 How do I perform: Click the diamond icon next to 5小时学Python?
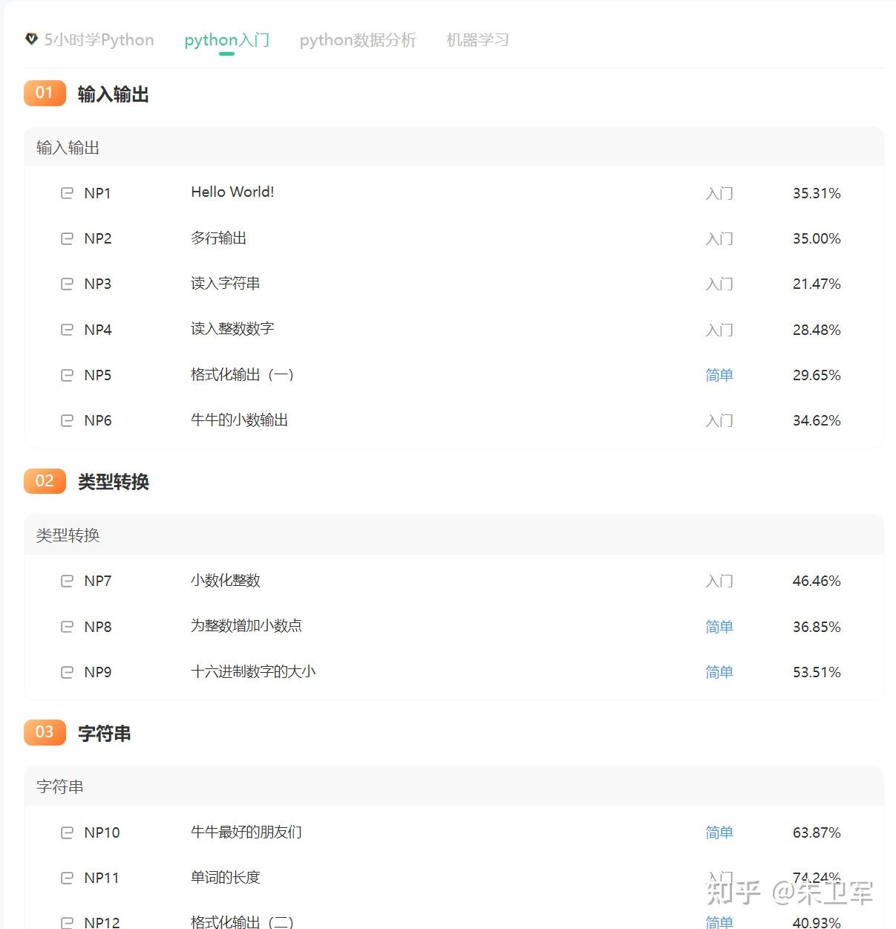[31, 39]
